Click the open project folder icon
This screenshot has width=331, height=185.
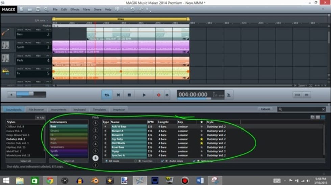pyautogui.click(x=30, y=9)
